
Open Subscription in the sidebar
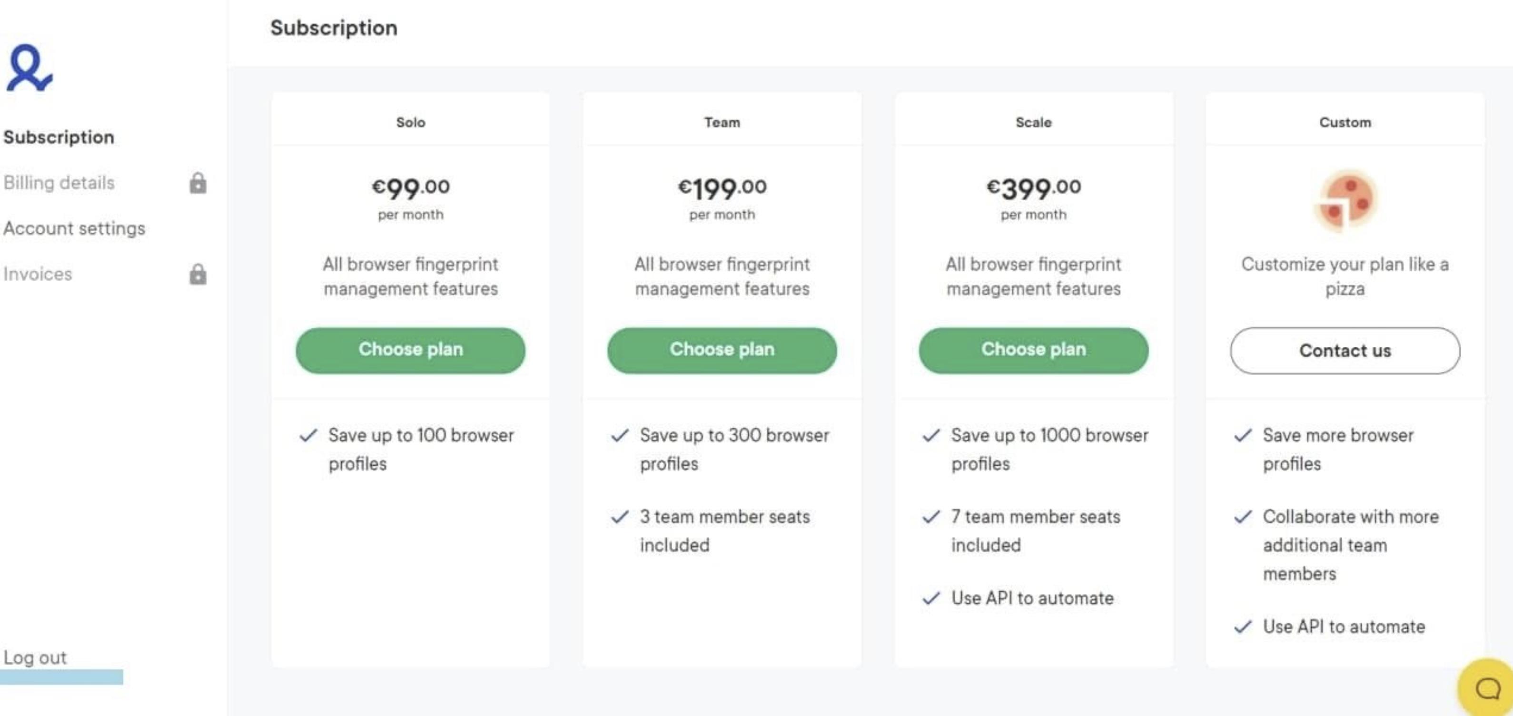coord(59,137)
